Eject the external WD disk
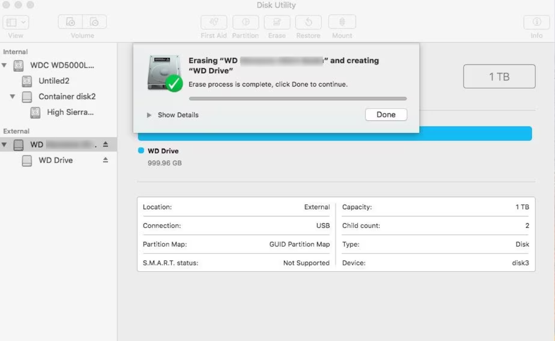Screen dimensions: 555x341 click(x=106, y=144)
